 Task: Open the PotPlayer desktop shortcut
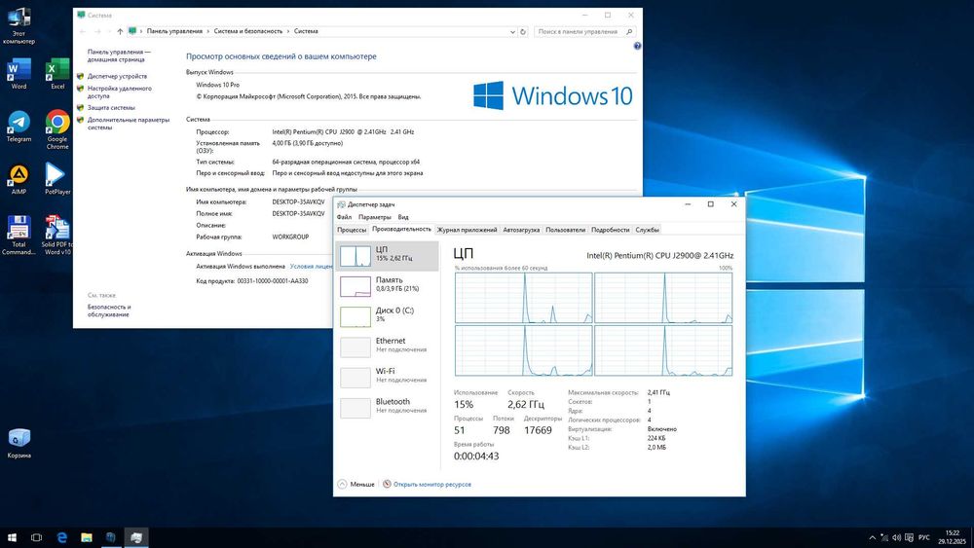pos(57,179)
